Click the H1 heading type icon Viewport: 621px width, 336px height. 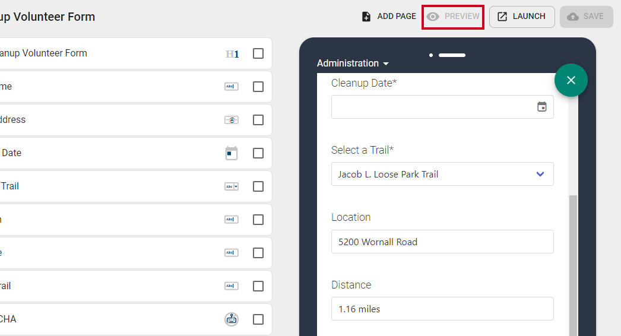click(232, 54)
